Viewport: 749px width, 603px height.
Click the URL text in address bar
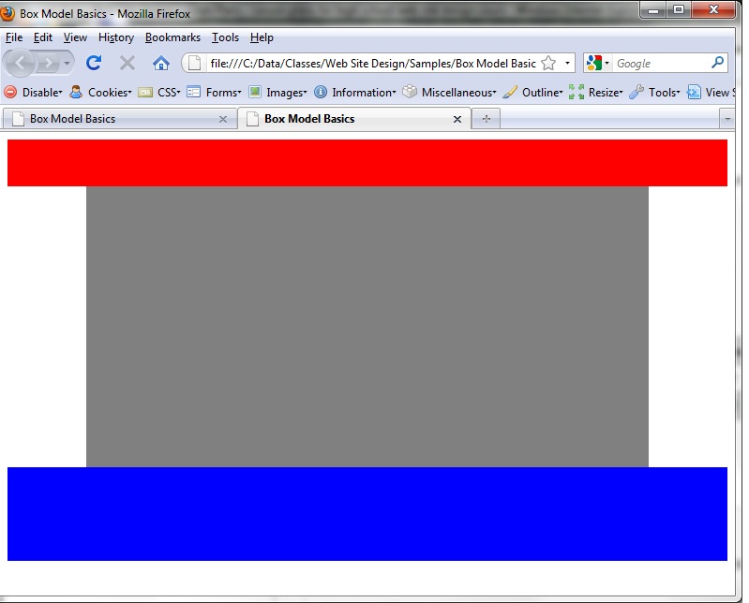pyautogui.click(x=373, y=64)
